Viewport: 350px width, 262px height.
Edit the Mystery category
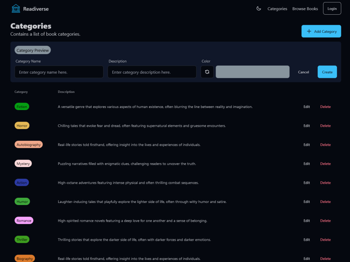tap(307, 163)
